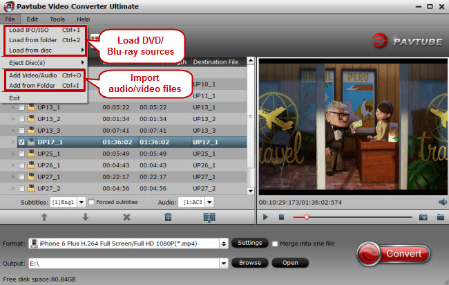
Task: Click the UP26_1 film clip icon
Action: point(31,165)
